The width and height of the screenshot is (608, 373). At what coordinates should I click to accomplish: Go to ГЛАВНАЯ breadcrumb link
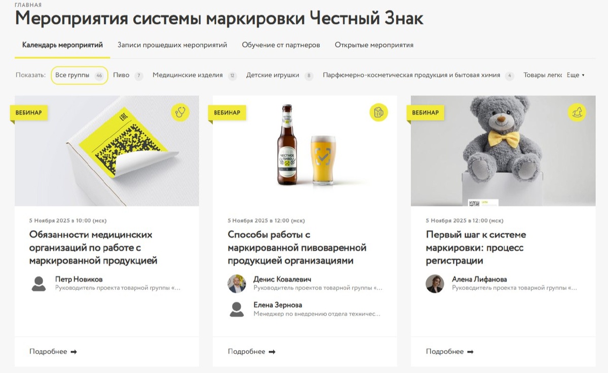pos(28,5)
